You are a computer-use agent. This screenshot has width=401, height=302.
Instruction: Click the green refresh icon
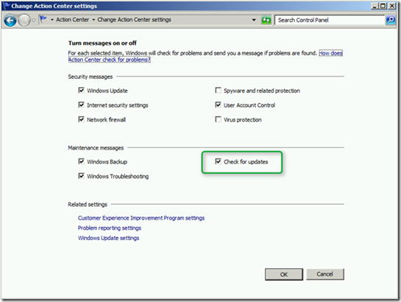coord(266,20)
